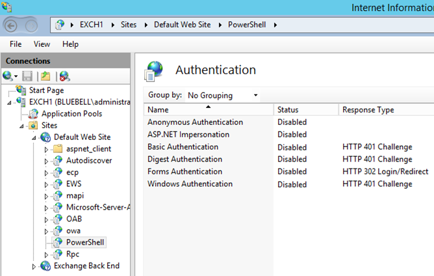Select the Basic Authentication row
The height and width of the screenshot is (276, 434).
coord(288,146)
